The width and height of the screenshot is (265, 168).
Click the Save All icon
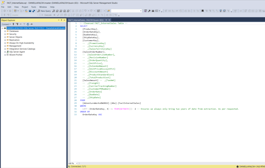[34, 11]
